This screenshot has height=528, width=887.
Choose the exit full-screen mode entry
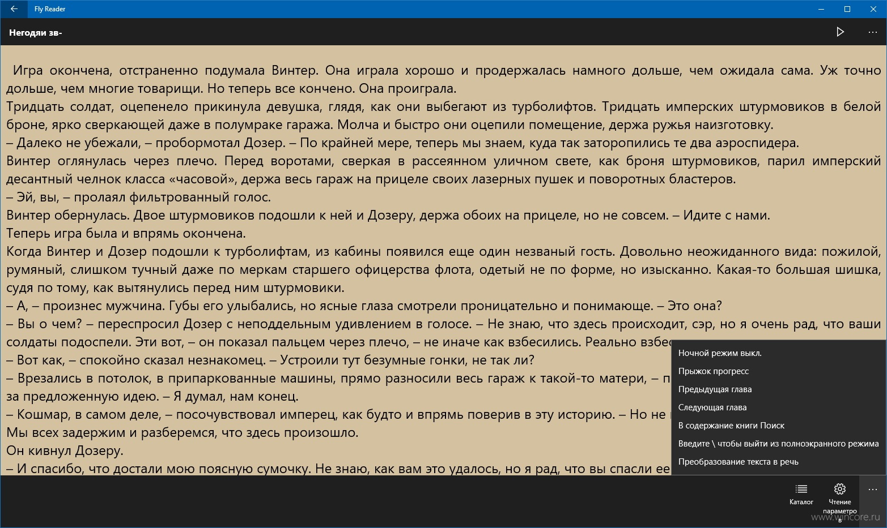[778, 444]
